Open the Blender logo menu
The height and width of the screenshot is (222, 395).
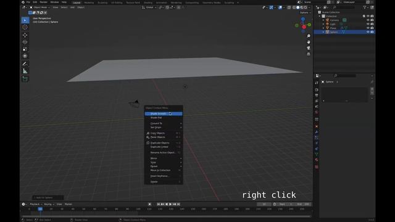coord(23,2)
